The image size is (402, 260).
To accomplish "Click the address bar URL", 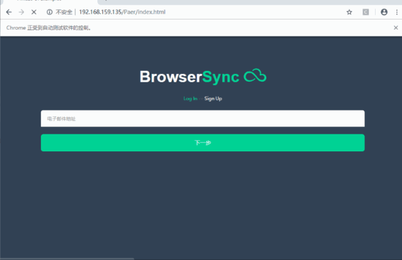I will (122, 12).
